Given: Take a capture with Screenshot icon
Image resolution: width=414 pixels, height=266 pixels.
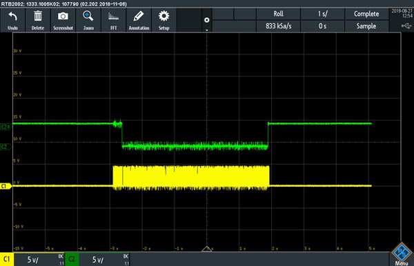Looking at the screenshot, I should coord(63,20).
